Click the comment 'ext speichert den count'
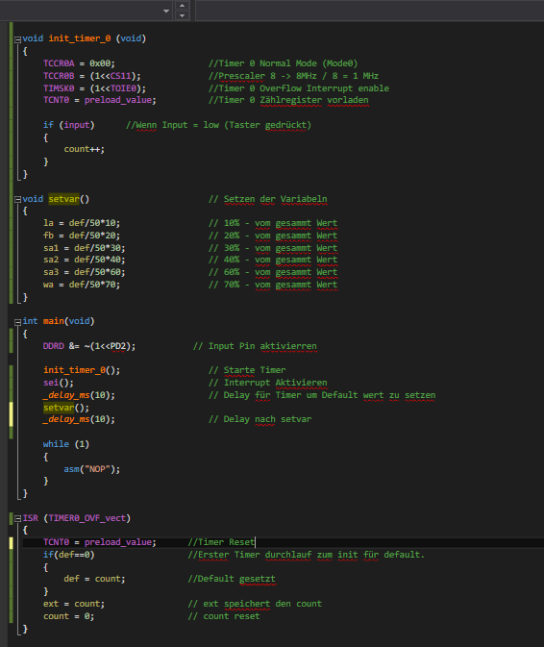Viewport: 544px width, 647px height. tap(255, 604)
